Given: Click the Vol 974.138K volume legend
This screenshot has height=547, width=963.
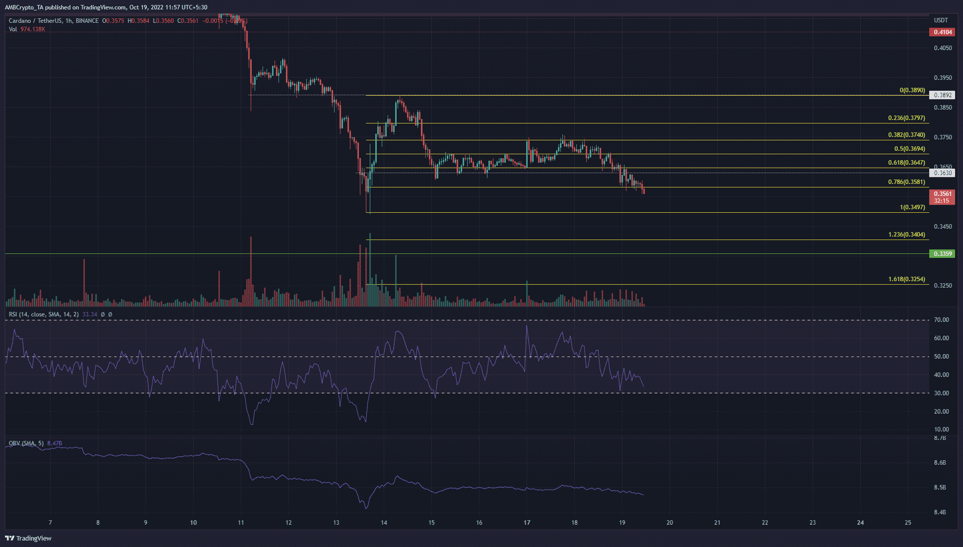Looking at the screenshot, I should click(27, 29).
